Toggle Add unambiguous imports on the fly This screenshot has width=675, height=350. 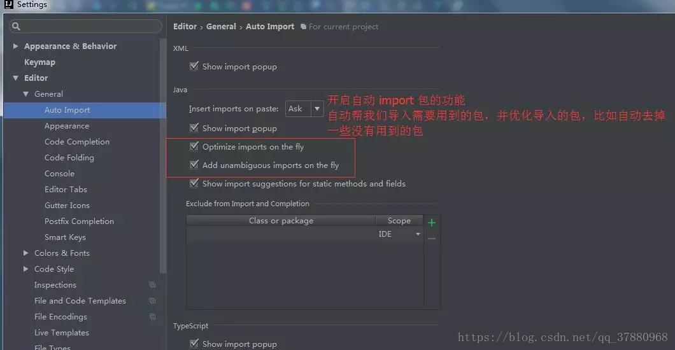click(194, 165)
